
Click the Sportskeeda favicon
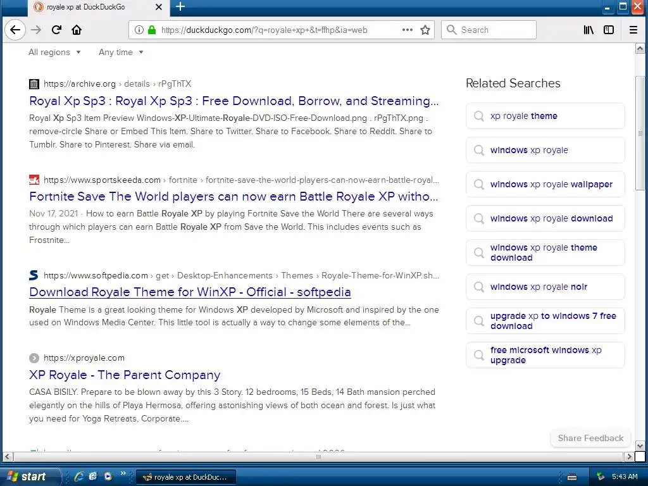click(x=34, y=180)
